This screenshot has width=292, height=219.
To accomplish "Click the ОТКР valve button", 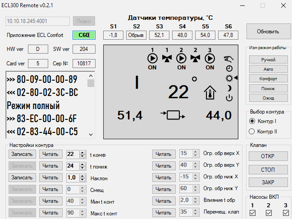I will [268, 156].
